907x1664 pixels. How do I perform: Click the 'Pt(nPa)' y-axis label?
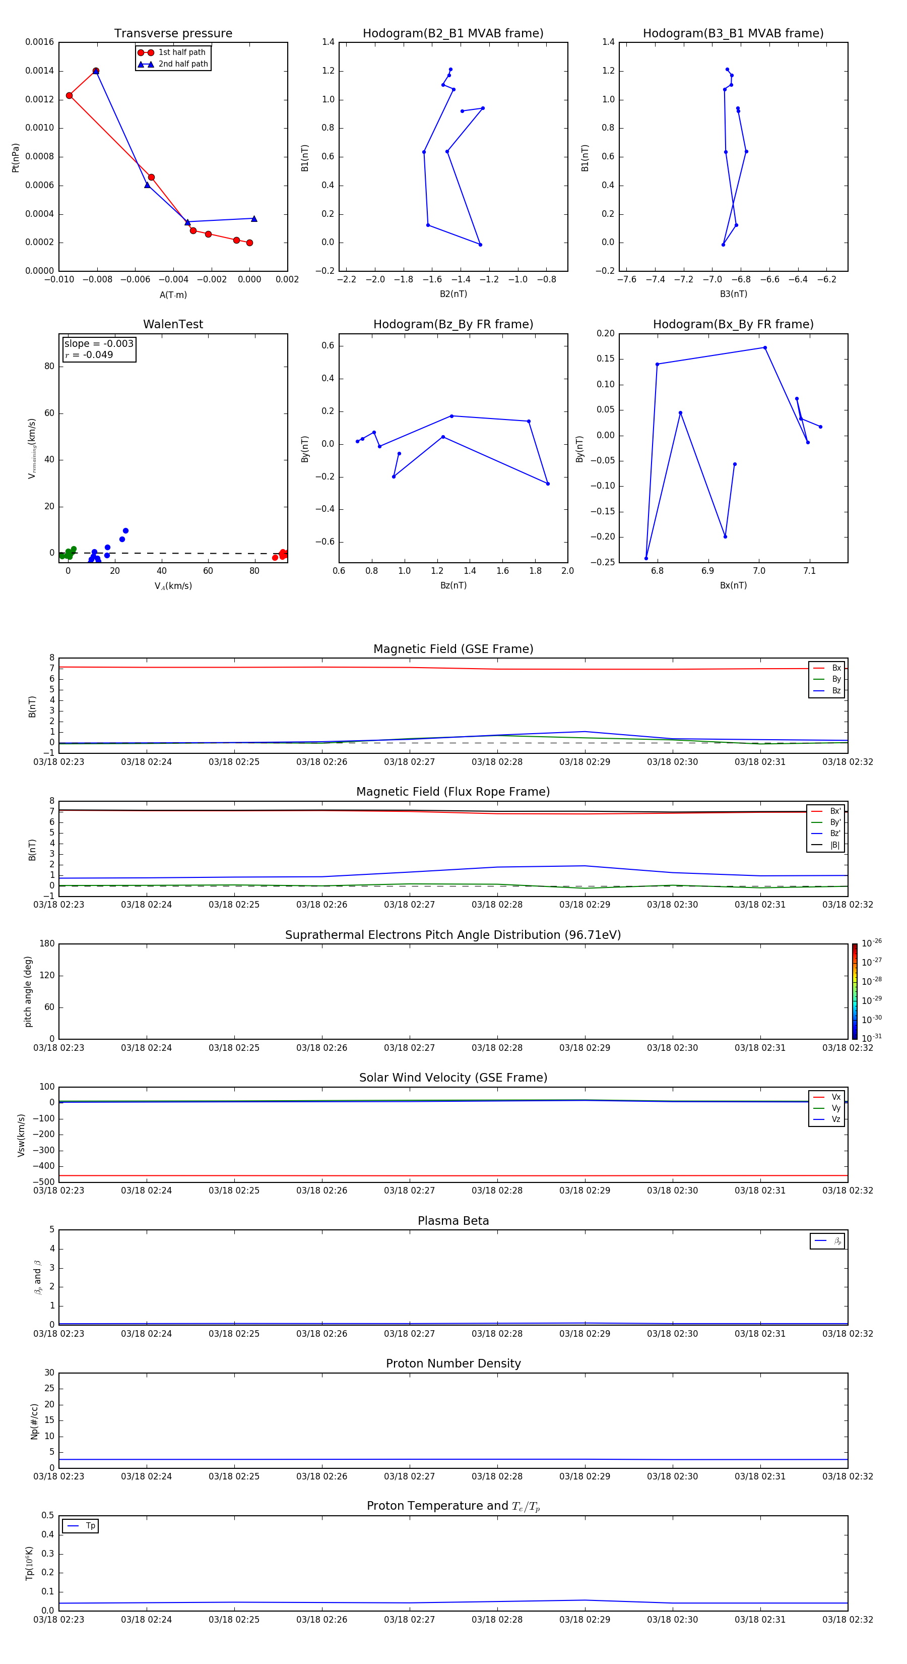click(16, 158)
